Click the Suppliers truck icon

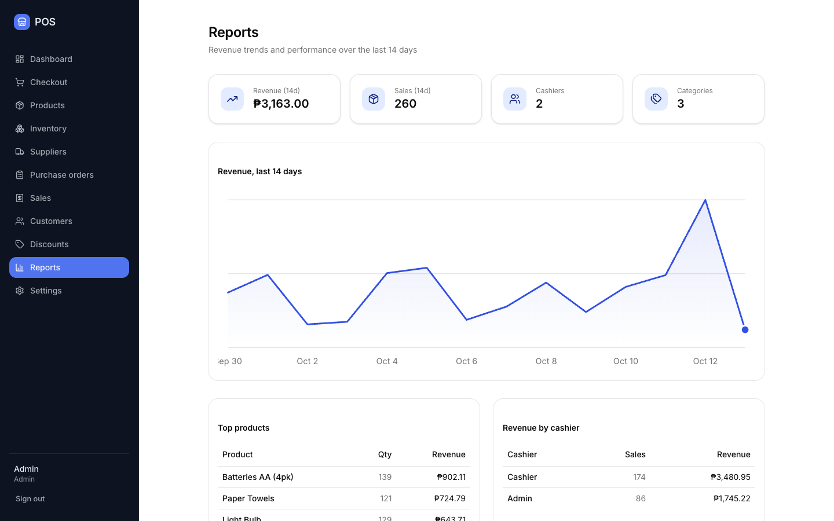(20, 152)
